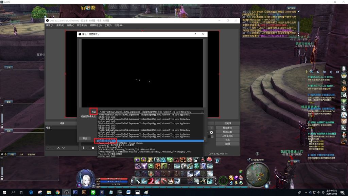This screenshot has height=196, width=348.
Task: Enable 工作室模式 studio mode button
Action: pyautogui.click(x=227, y=136)
